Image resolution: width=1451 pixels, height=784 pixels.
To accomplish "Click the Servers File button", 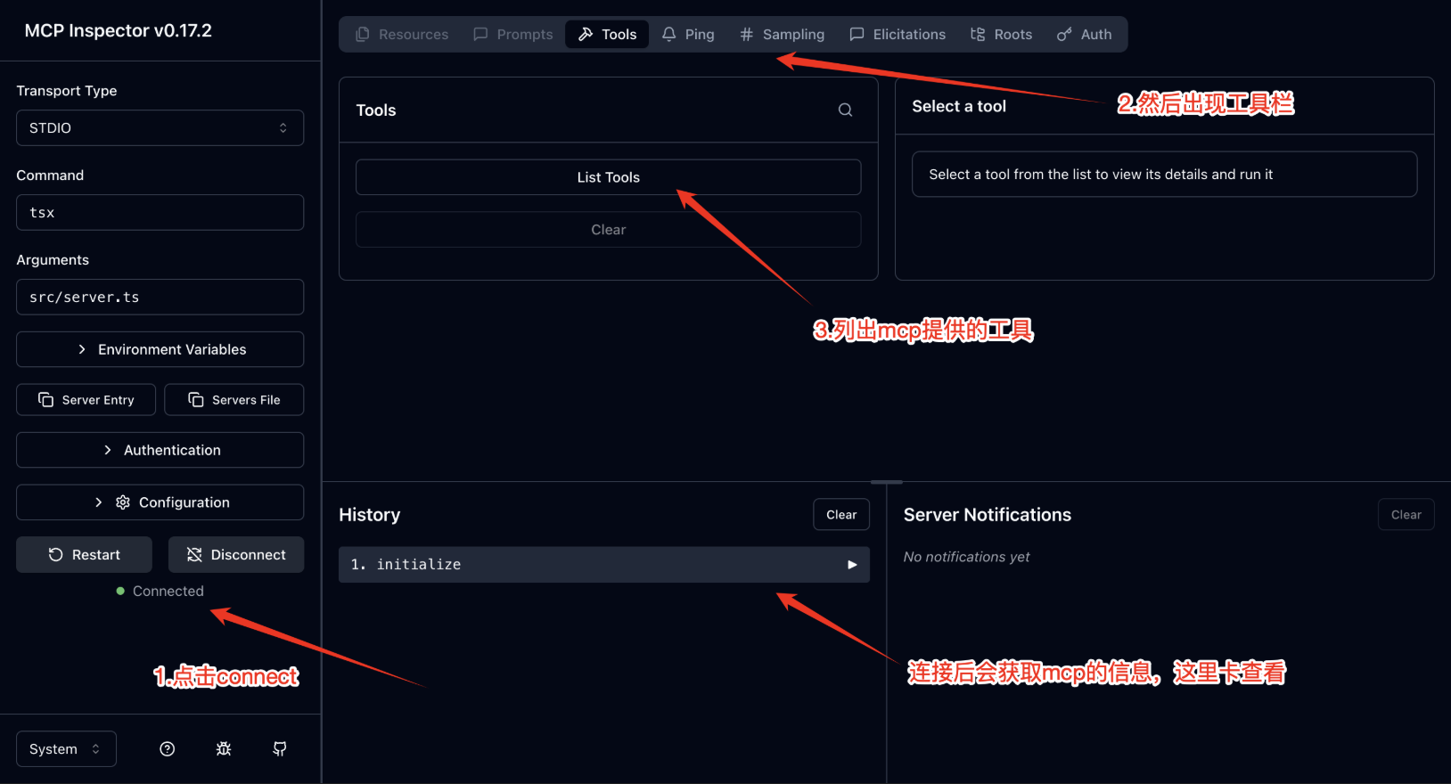I will [234, 400].
